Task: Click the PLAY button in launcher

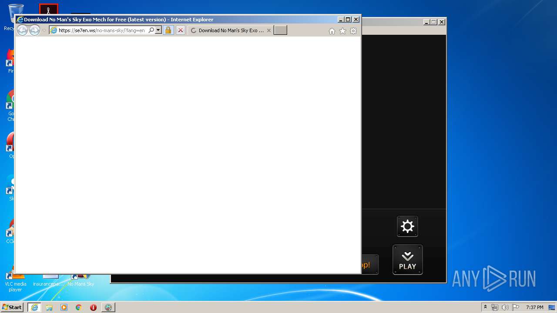Action: pyautogui.click(x=408, y=260)
